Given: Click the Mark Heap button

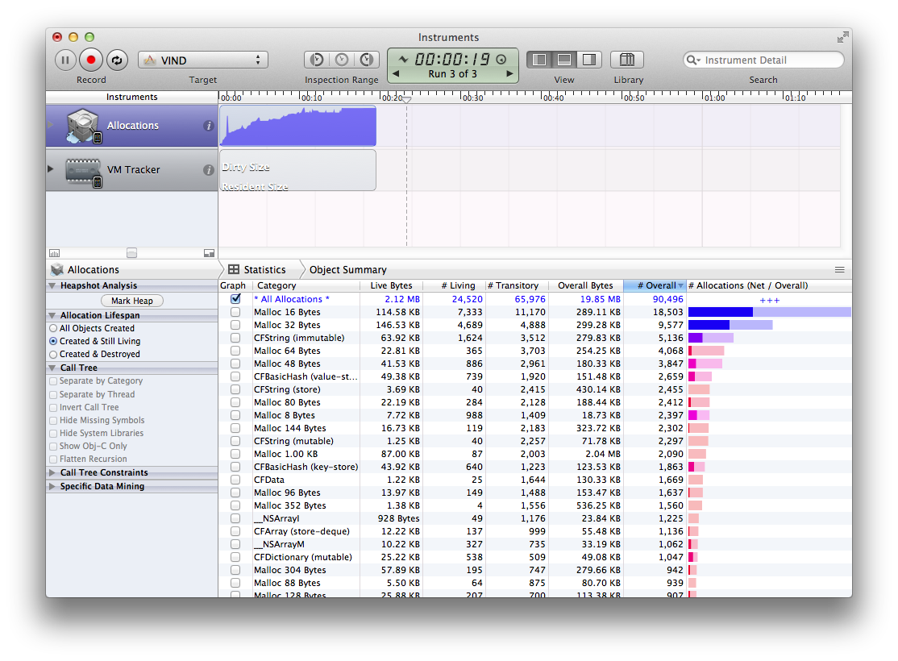Looking at the screenshot, I should pyautogui.click(x=132, y=301).
